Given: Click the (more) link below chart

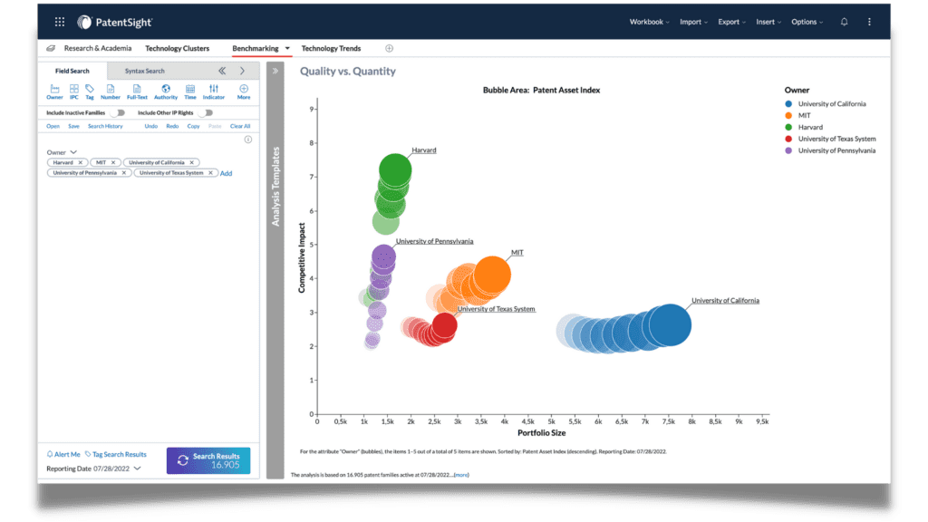Looking at the screenshot, I should pos(461,475).
